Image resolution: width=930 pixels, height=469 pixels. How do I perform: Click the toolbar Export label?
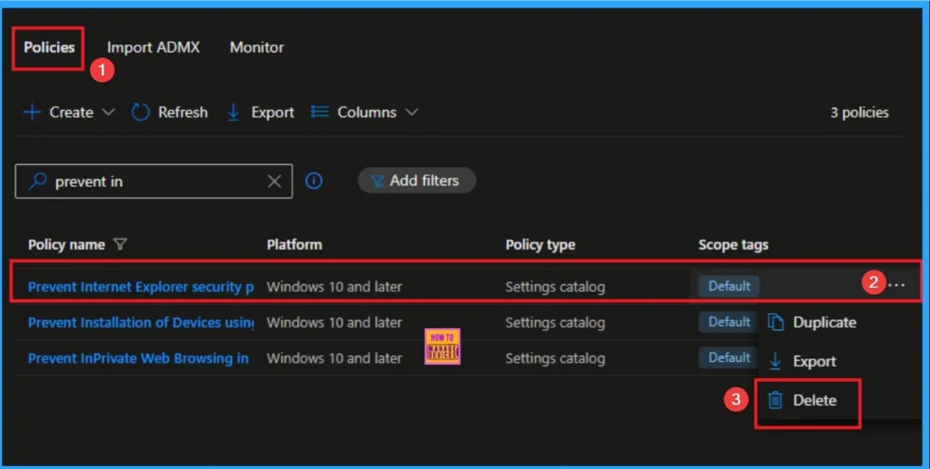pos(272,112)
